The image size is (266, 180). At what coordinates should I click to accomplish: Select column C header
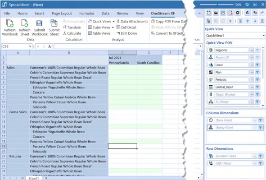(122, 53)
